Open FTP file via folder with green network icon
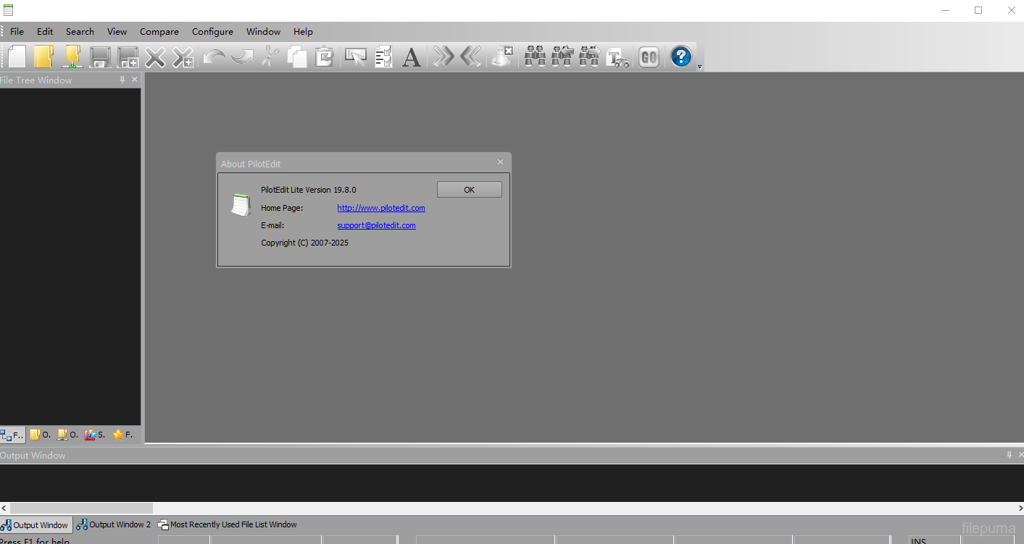Image resolution: width=1024 pixels, height=544 pixels. point(72,57)
